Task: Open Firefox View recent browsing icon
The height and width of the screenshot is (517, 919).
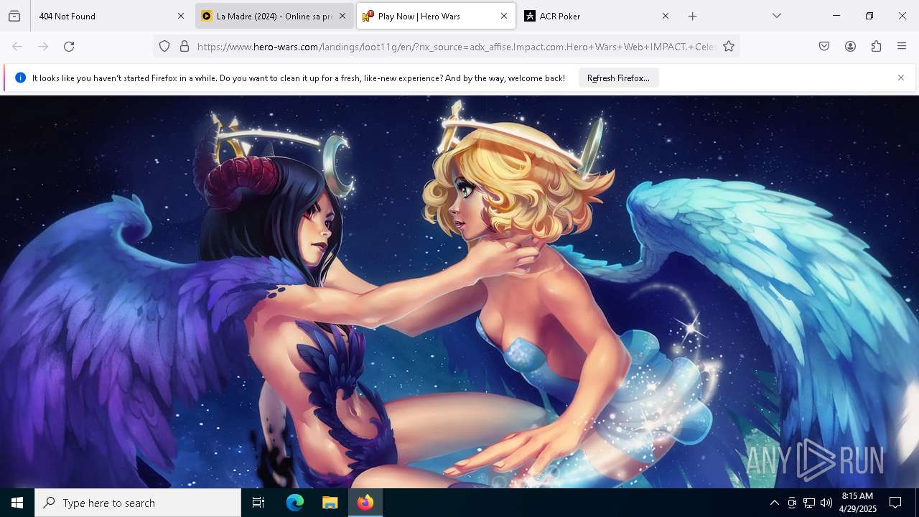Action: click(14, 16)
